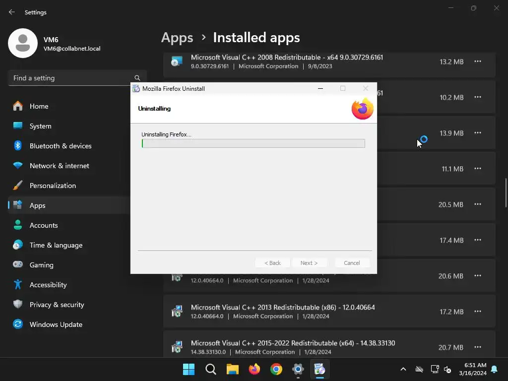Screen dimensions: 508x381
Task: Click the muted volume tray icon
Action: tap(447, 369)
